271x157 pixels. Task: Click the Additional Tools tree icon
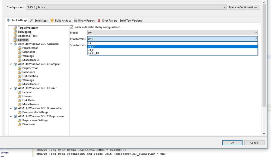[15, 36]
